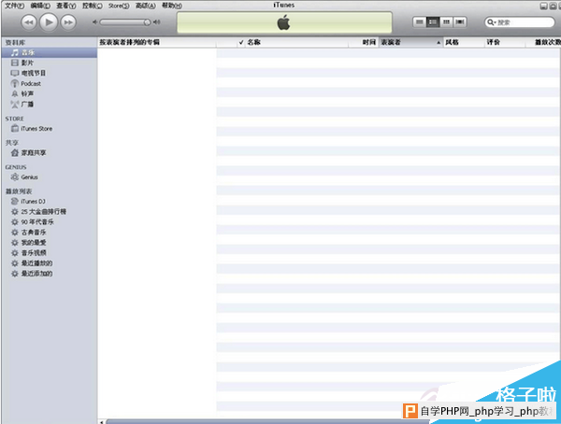Viewport: 561px width, 424px height.
Task: Click 按表演者排列的专辑 column header
Action: [157, 42]
